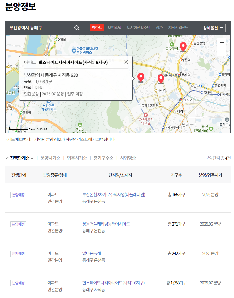Click the red map pin near 온천장역
Viewport: 234px width, 298px height.
(183, 47)
